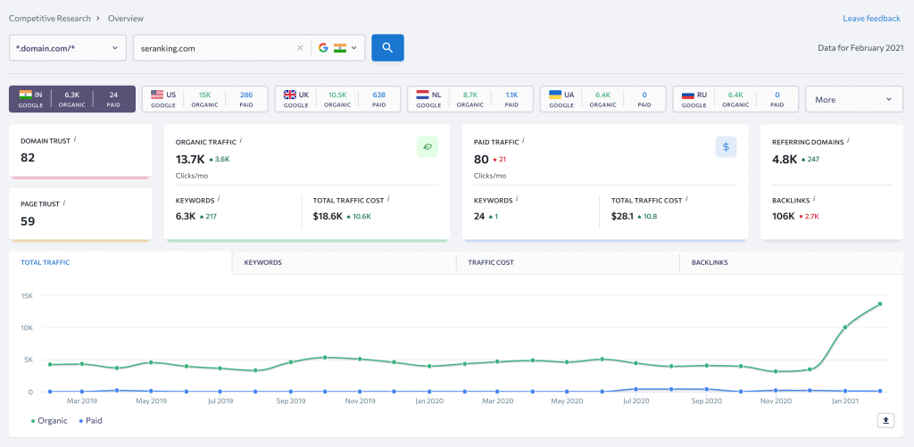Switch to the Backlinks chart tab
914x447 pixels.
[792, 263]
